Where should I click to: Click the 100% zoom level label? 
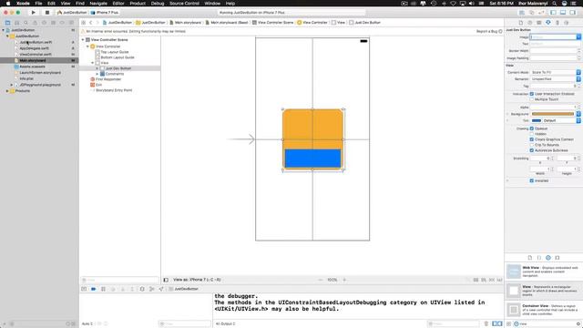coord(332,280)
